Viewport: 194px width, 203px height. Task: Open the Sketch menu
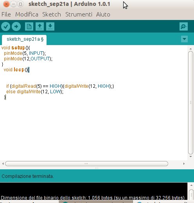point(52,14)
